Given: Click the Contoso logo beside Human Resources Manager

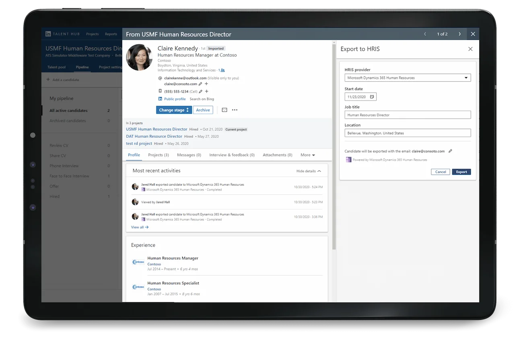Looking at the screenshot, I should tap(138, 262).
